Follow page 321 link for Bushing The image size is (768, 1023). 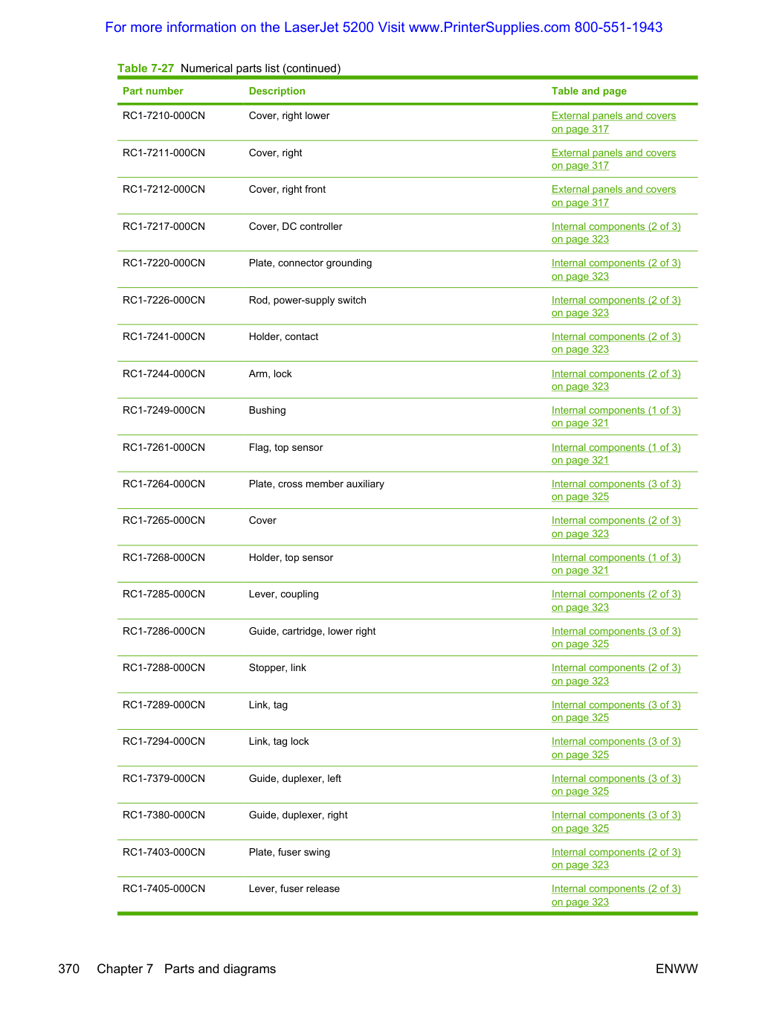[x=616, y=417]
